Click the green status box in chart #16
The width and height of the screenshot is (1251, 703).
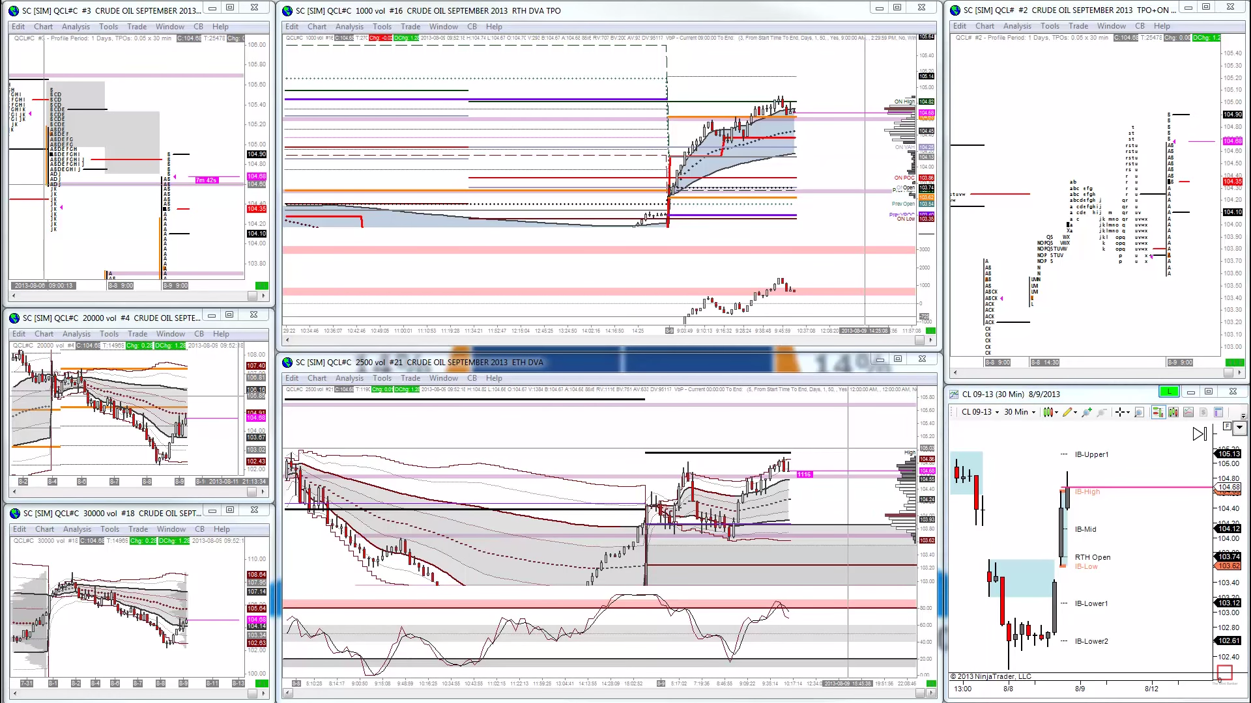click(x=931, y=331)
